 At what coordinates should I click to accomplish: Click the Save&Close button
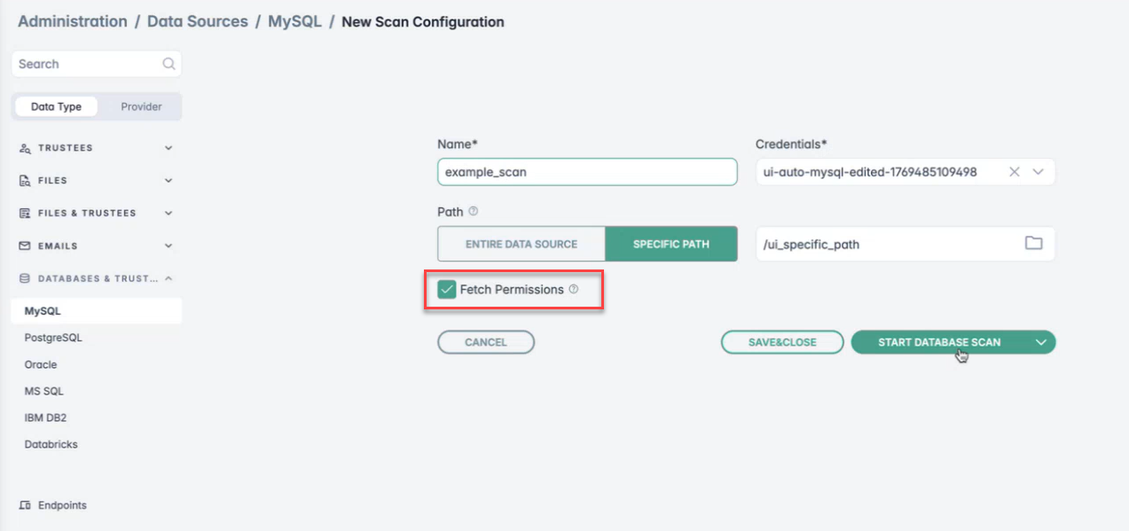(782, 342)
